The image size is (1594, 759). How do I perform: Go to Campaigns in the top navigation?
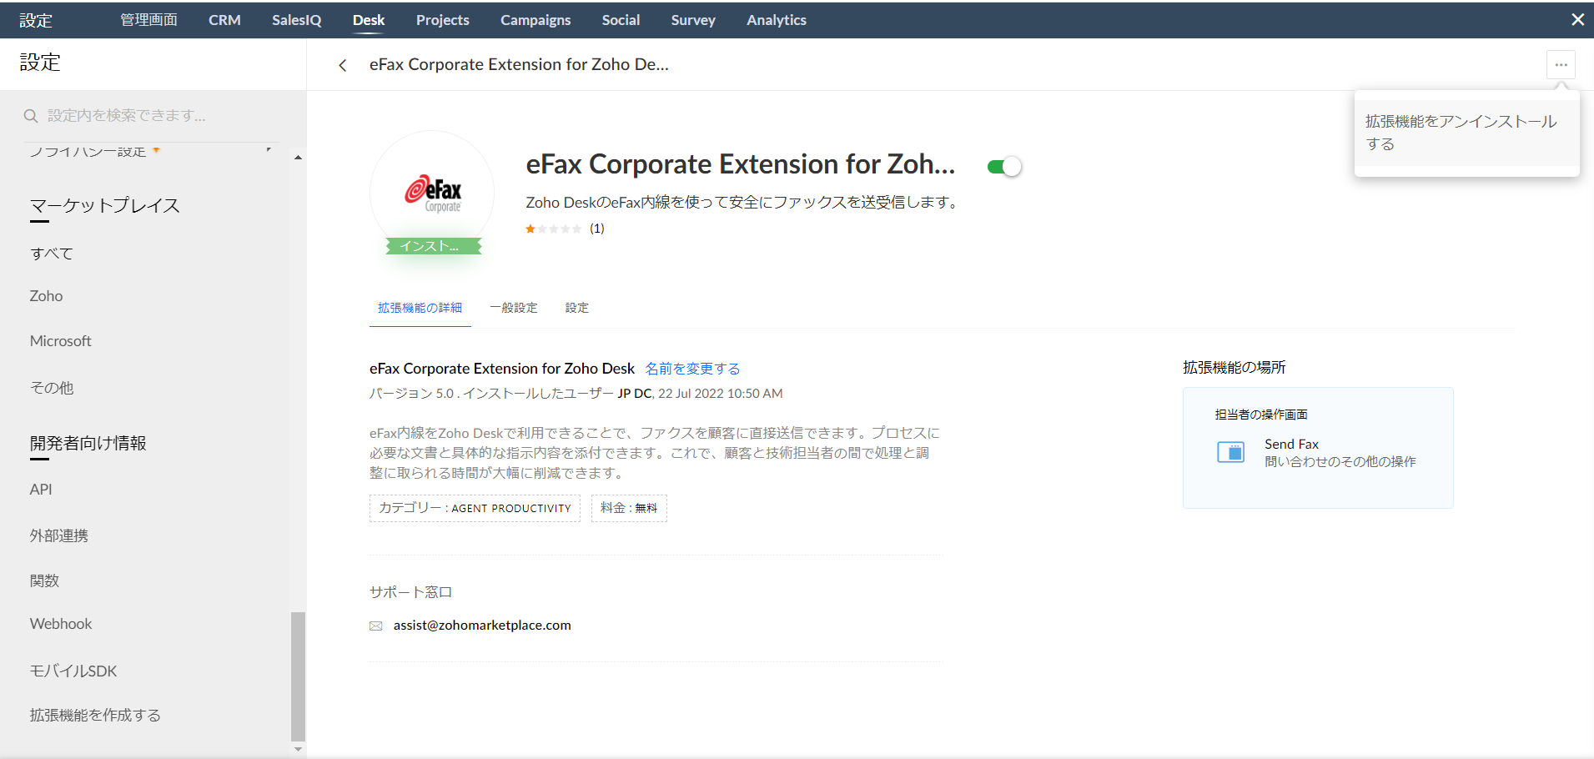[x=536, y=20]
